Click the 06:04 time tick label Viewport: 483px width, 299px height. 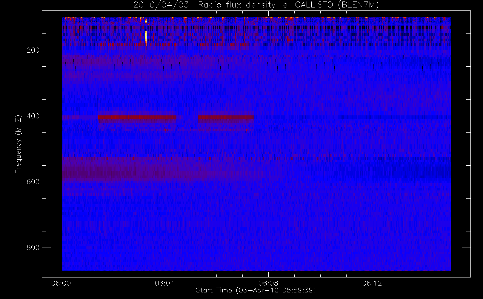(164, 283)
